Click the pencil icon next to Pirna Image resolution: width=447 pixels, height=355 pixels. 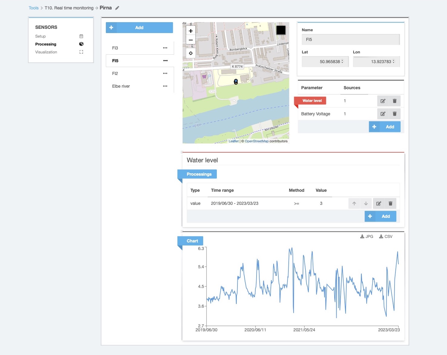117,8
